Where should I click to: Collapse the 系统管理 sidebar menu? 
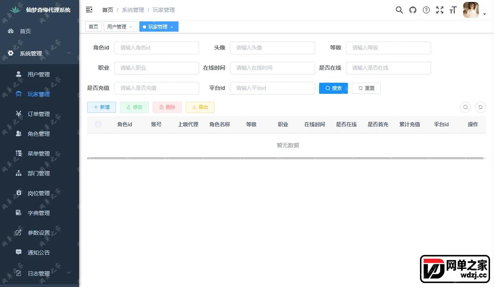[x=40, y=53]
